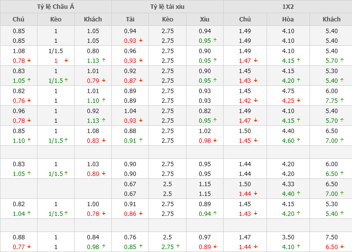The width and height of the screenshot is (352, 252).
Task: Click the red down arrow beside 0.89
Action: pyautogui.click(x=215, y=247)
